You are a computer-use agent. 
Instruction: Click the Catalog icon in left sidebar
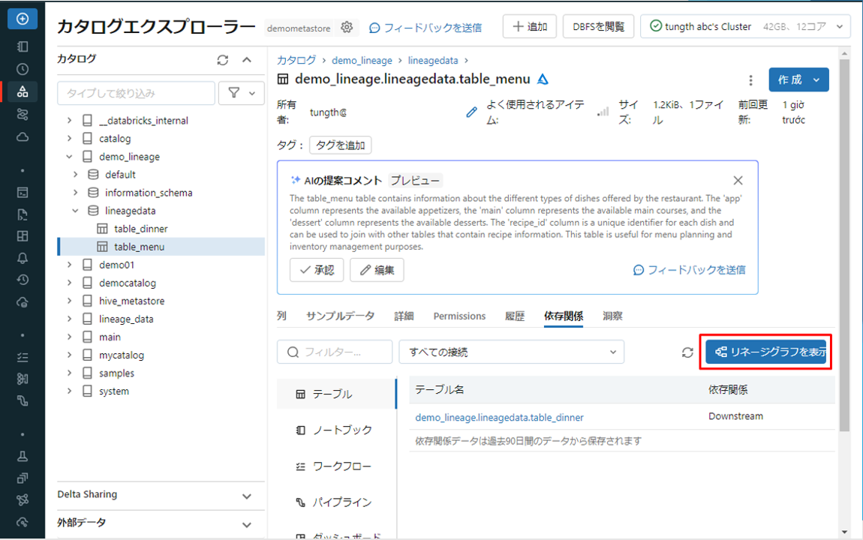(x=23, y=91)
